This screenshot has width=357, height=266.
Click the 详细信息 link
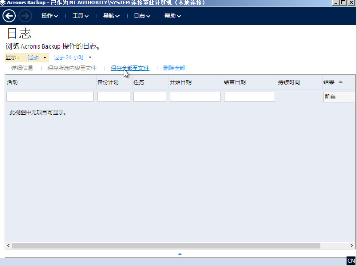tap(22, 68)
